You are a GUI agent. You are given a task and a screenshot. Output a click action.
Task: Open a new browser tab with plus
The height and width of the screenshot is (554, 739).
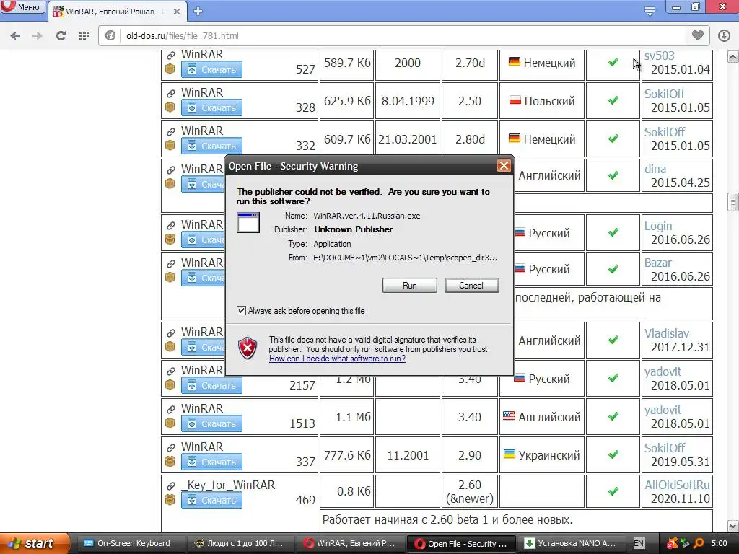(198, 12)
